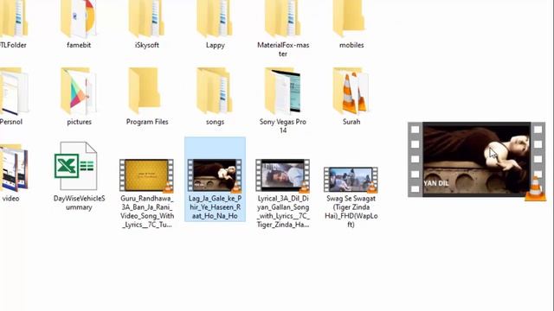
Task: Select the Sony Vegas Pro 14 folder icon
Action: 283,91
